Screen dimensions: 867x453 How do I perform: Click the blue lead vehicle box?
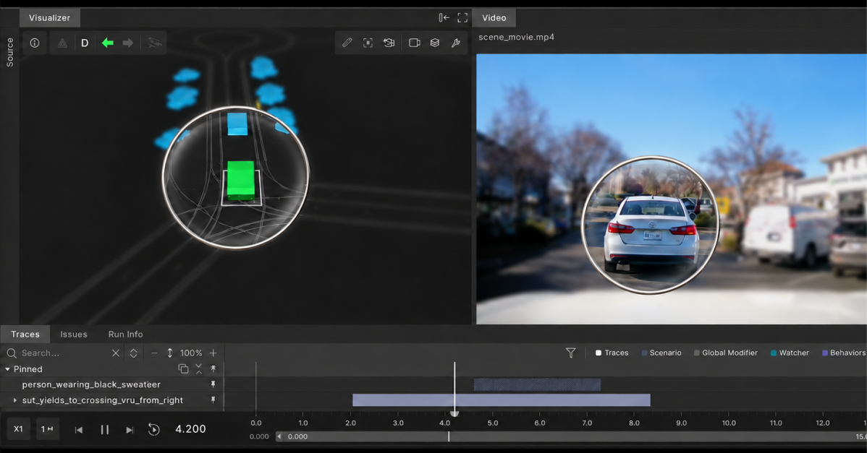point(237,124)
